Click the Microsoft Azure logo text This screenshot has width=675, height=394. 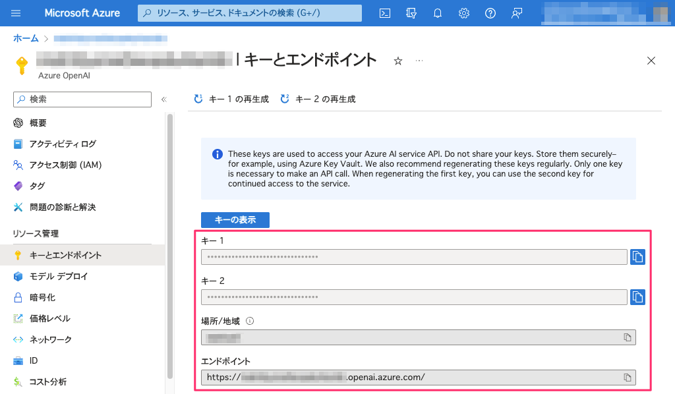pos(82,13)
